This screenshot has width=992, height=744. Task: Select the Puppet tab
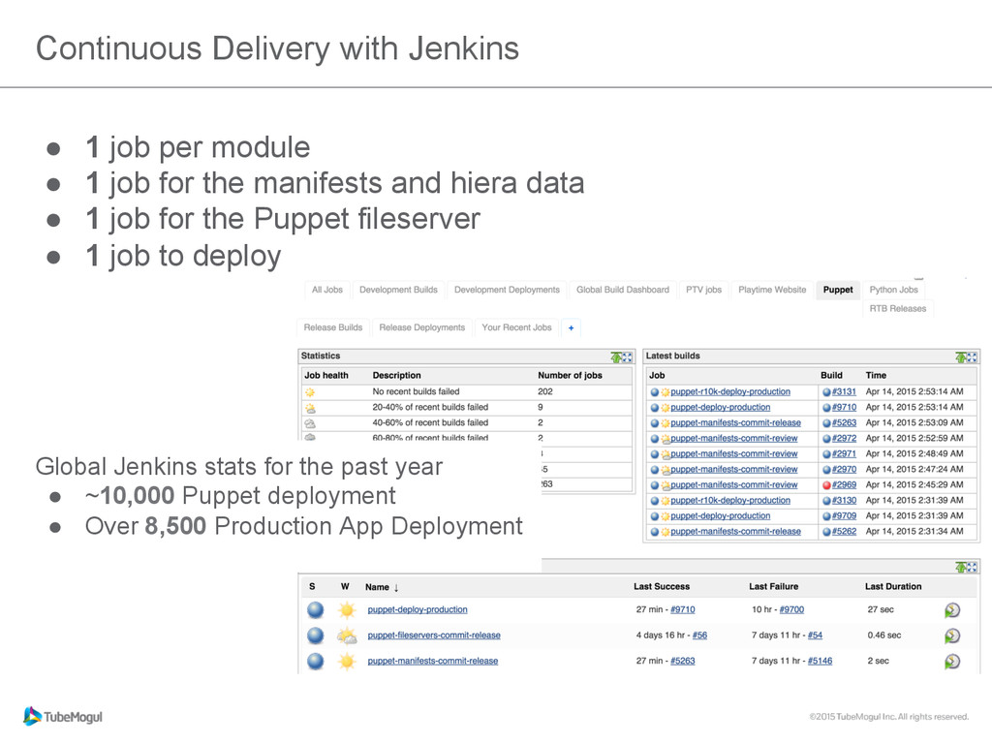pyautogui.click(x=838, y=290)
